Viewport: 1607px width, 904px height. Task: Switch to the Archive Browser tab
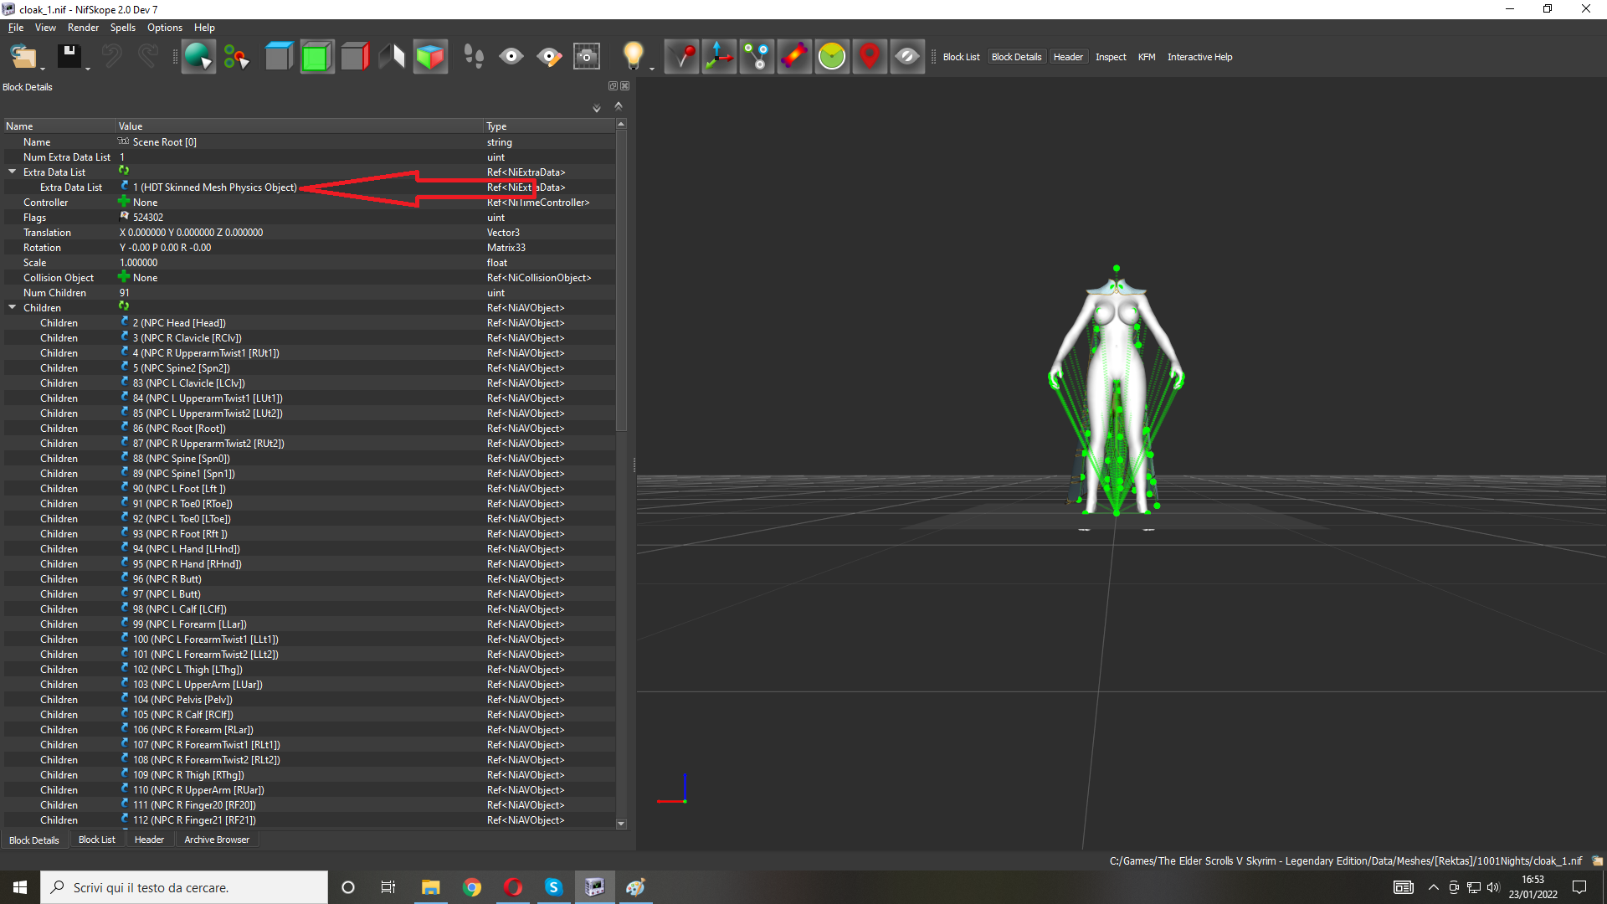[x=216, y=840]
